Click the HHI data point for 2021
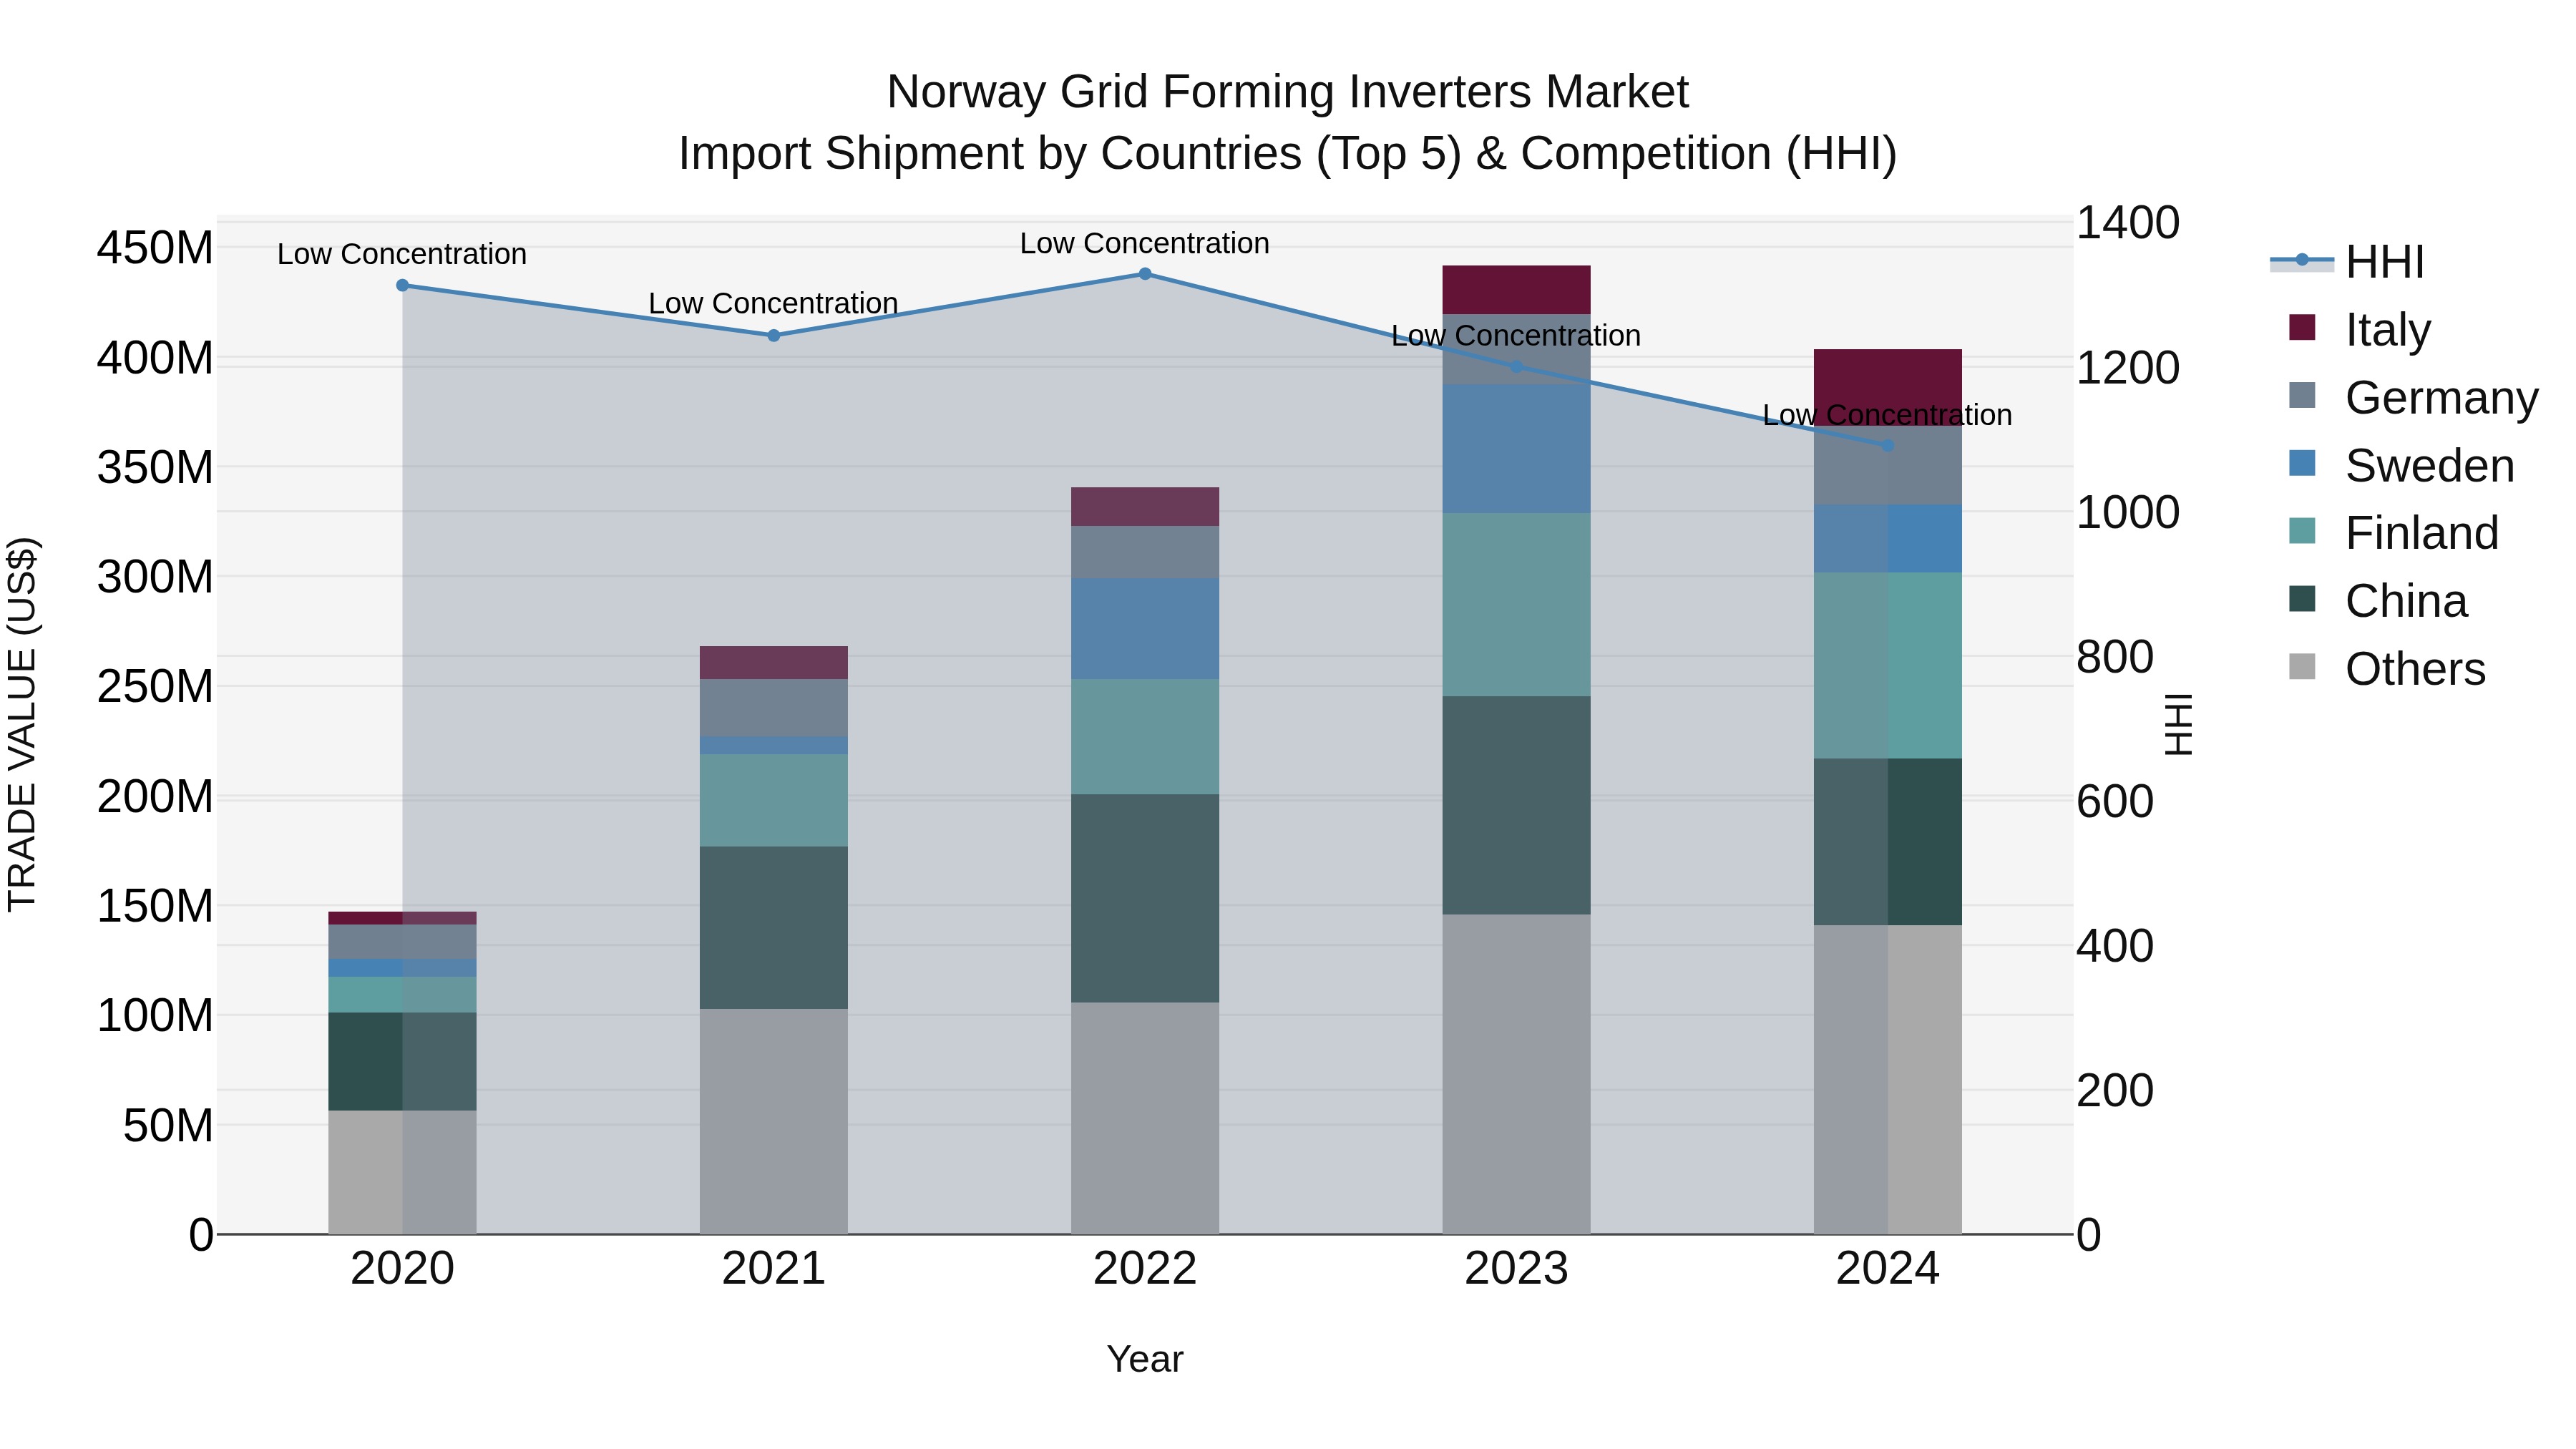Image resolution: width=2576 pixels, height=1449 pixels. click(x=773, y=336)
